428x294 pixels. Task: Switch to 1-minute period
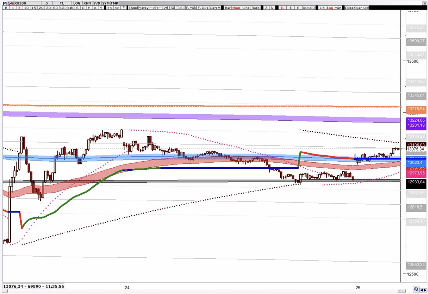pyautogui.click(x=13, y=8)
